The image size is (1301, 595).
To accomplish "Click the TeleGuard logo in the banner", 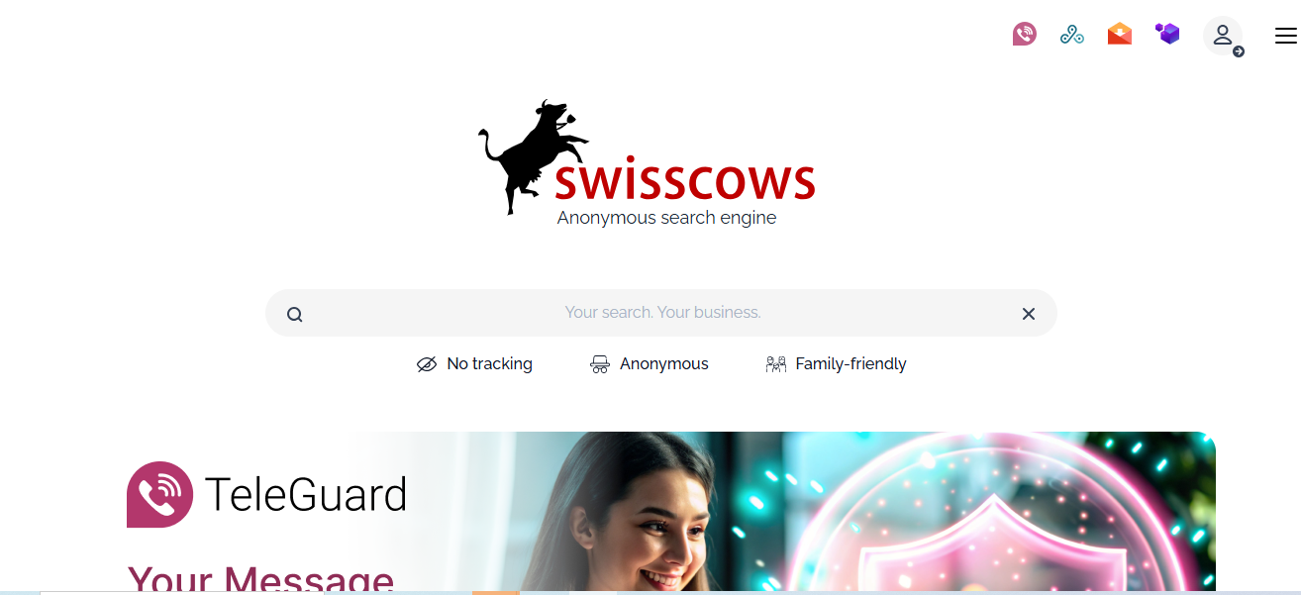I will [x=267, y=494].
